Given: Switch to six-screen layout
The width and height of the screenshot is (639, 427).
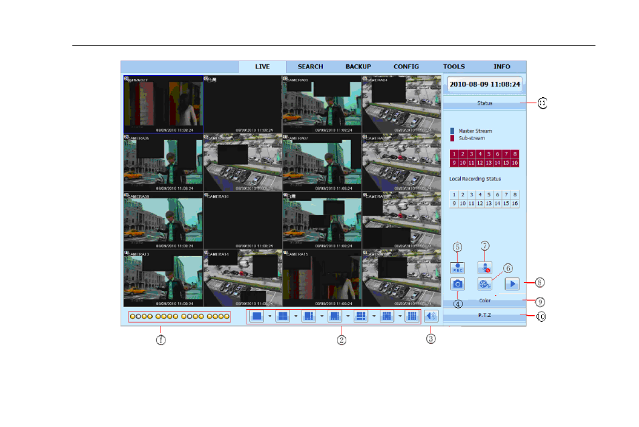Looking at the screenshot, I should click(309, 316).
